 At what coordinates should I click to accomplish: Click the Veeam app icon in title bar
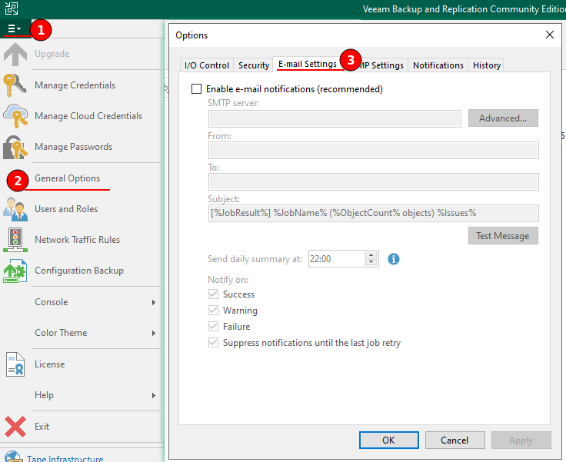click(x=12, y=8)
